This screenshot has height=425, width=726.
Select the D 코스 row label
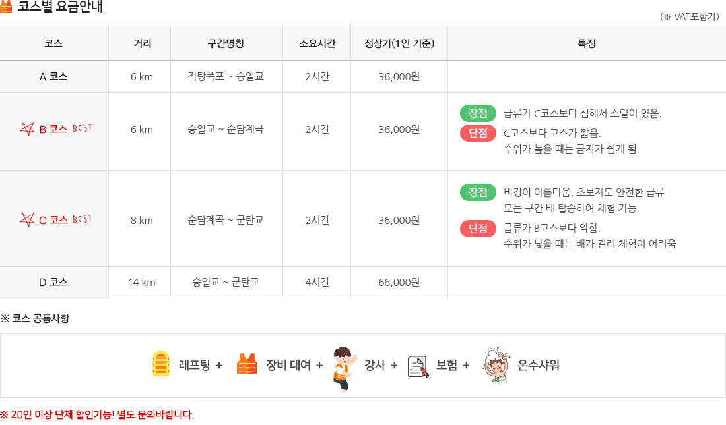coord(53,282)
